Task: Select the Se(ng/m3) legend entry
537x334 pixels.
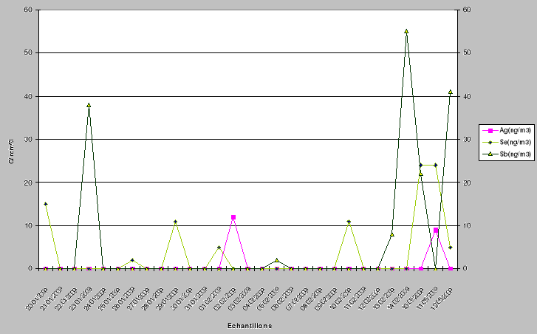Action: tap(507, 142)
